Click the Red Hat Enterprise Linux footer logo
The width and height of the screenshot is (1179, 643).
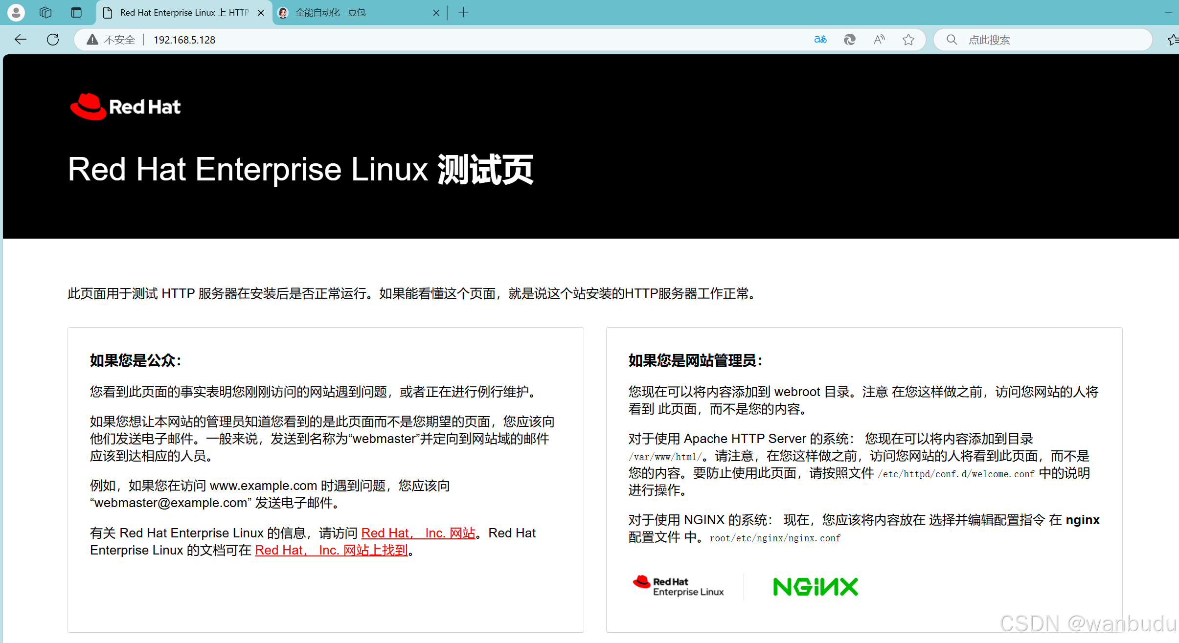678,586
